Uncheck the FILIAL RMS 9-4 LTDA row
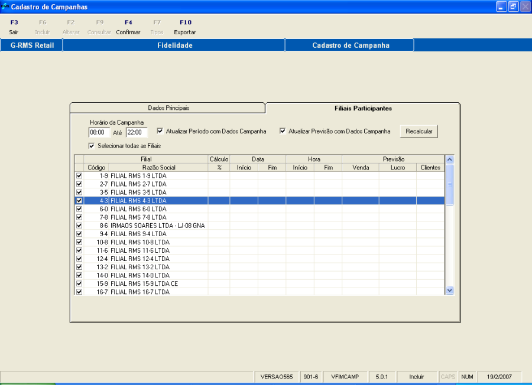 tap(79, 234)
